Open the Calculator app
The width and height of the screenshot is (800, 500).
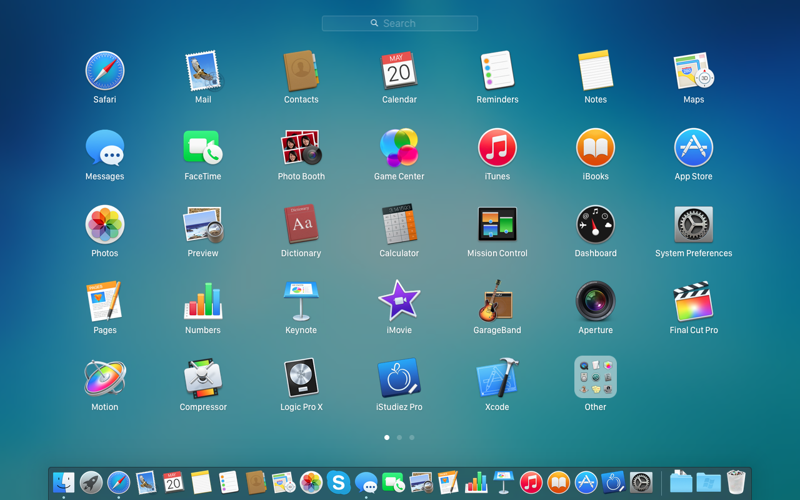tap(399, 224)
